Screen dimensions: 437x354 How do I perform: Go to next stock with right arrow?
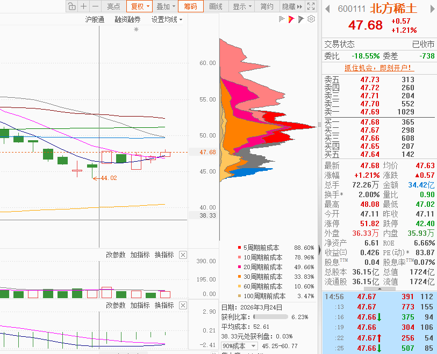[x=432, y=9]
